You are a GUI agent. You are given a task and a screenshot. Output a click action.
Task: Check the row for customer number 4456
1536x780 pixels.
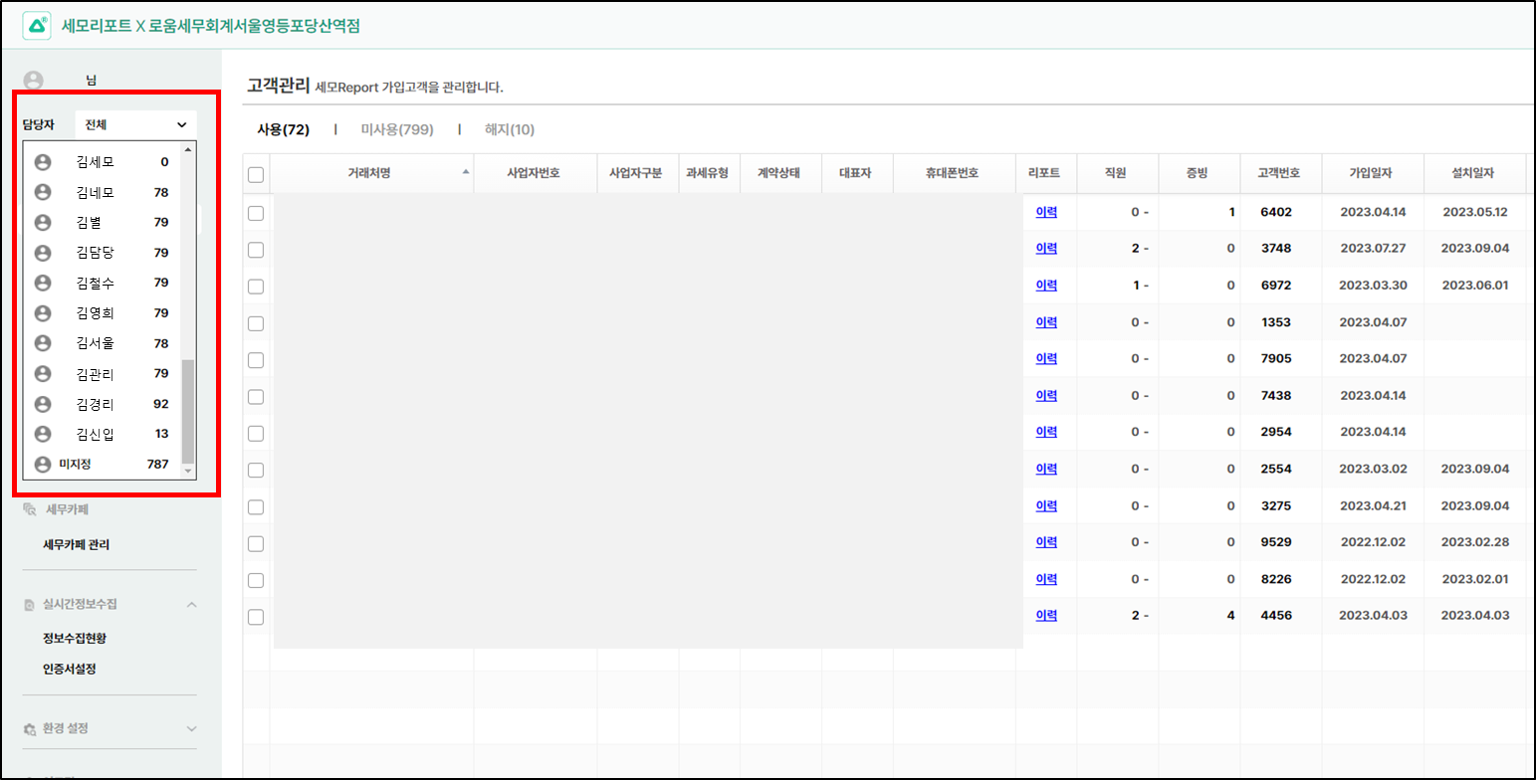tap(256, 617)
